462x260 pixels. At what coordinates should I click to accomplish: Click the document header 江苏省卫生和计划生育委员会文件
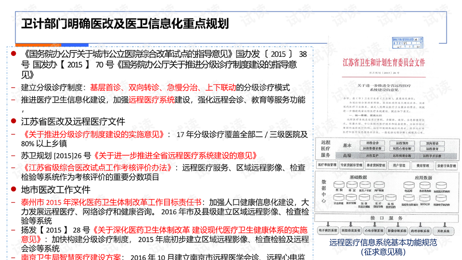(x=384, y=63)
